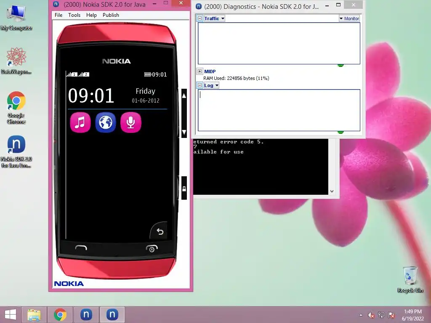The width and height of the screenshot is (431, 323).
Task: Click the large 09:01 clock on the phone
Action: click(91, 95)
